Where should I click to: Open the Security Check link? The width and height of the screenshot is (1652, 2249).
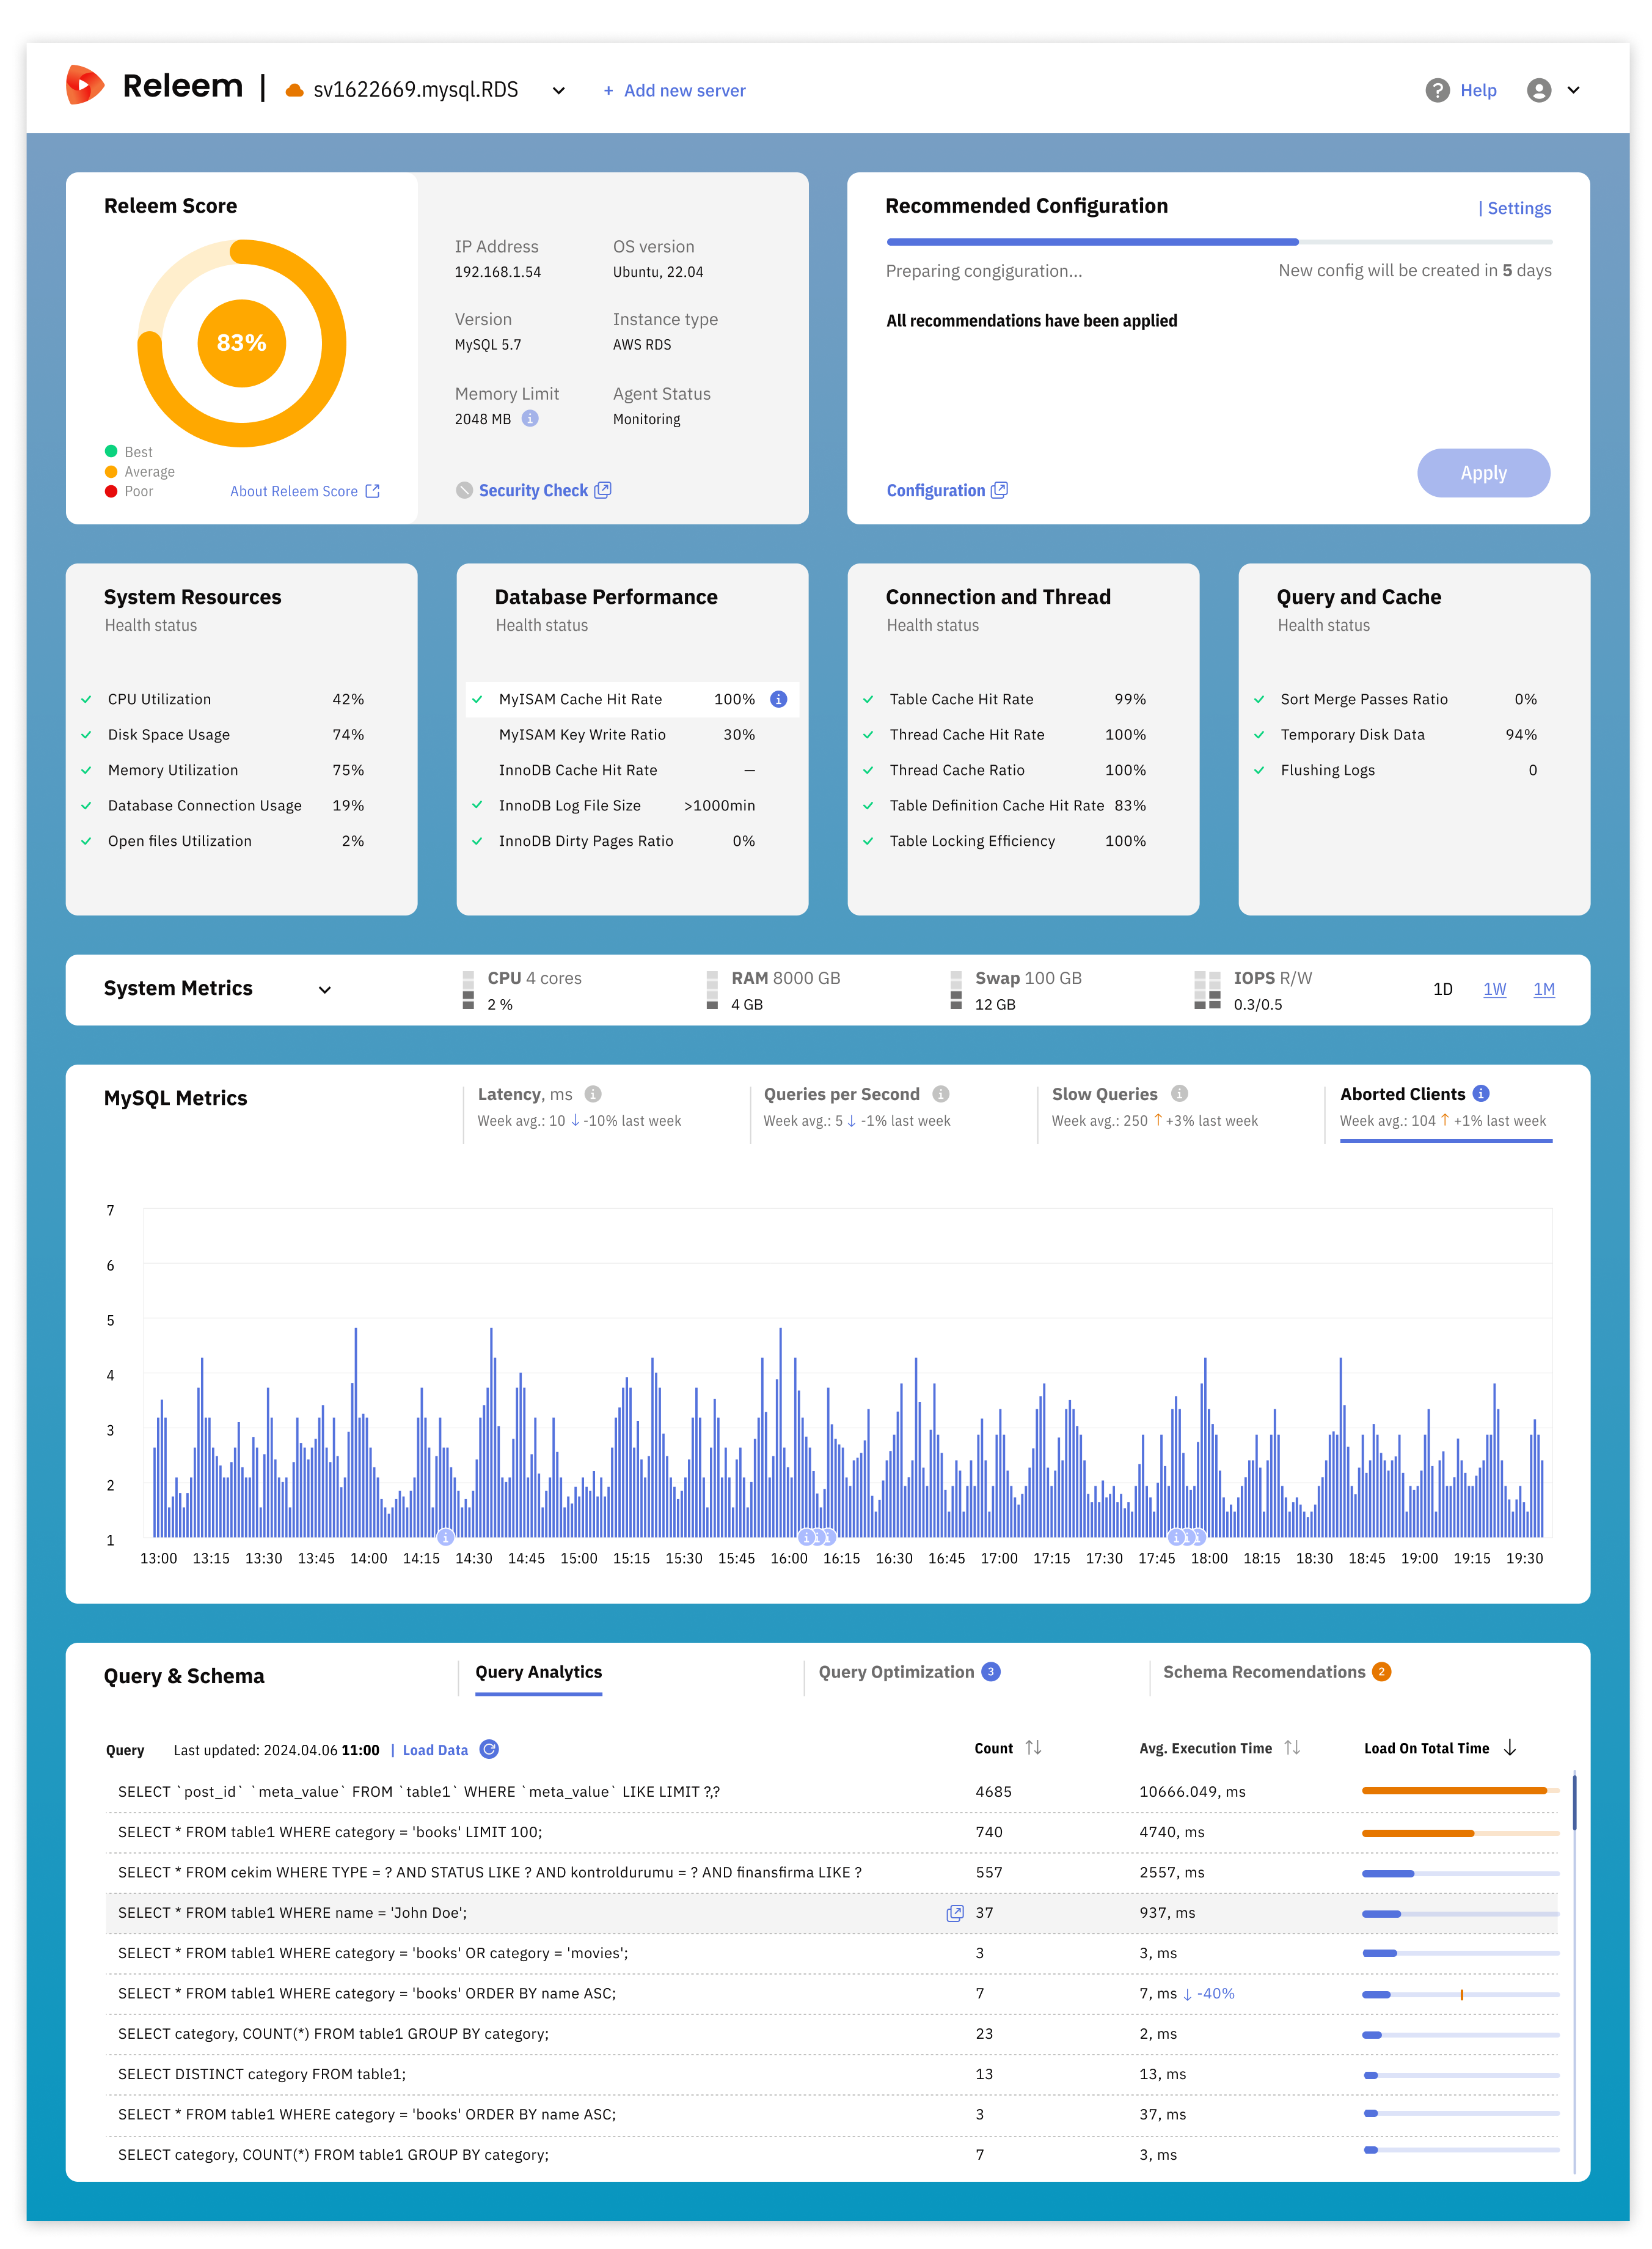coord(534,490)
